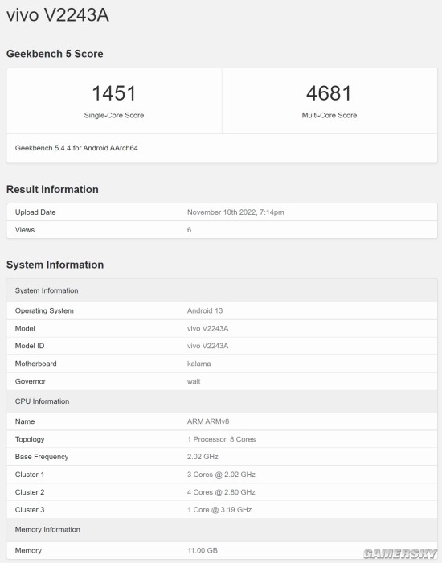Click the GAMERSKY watermark logo
Viewport: 442px width, 563px height.
click(399, 553)
